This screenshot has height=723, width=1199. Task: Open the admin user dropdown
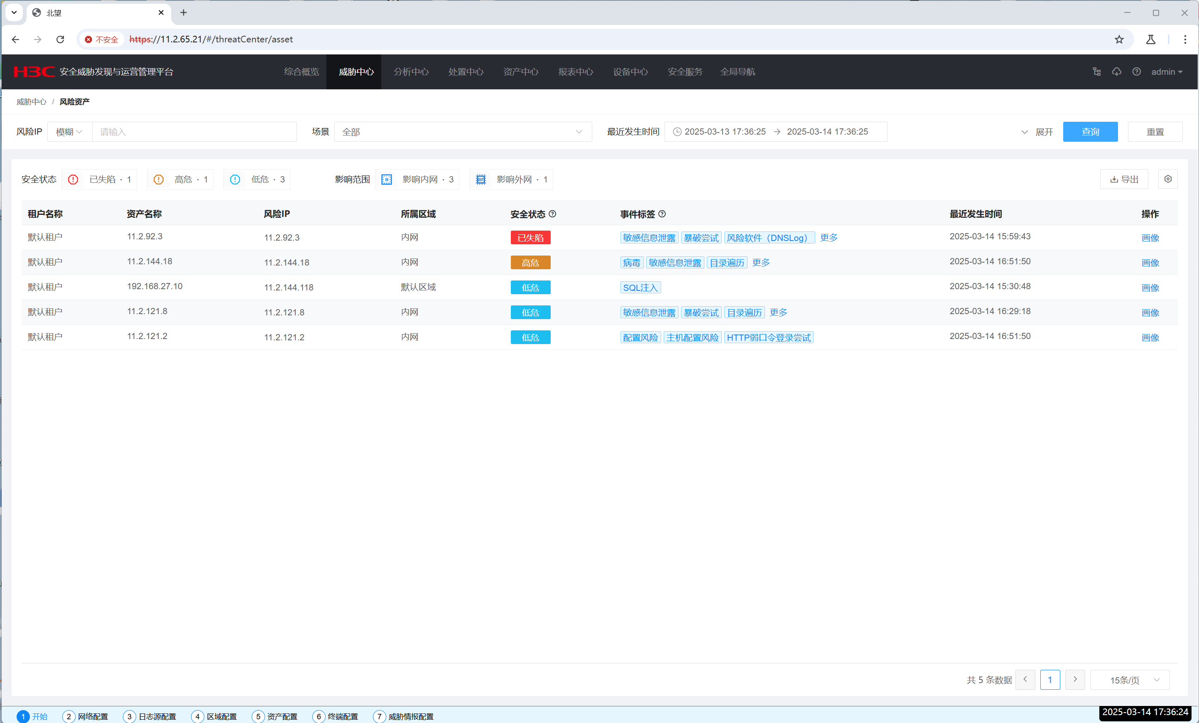point(1167,71)
